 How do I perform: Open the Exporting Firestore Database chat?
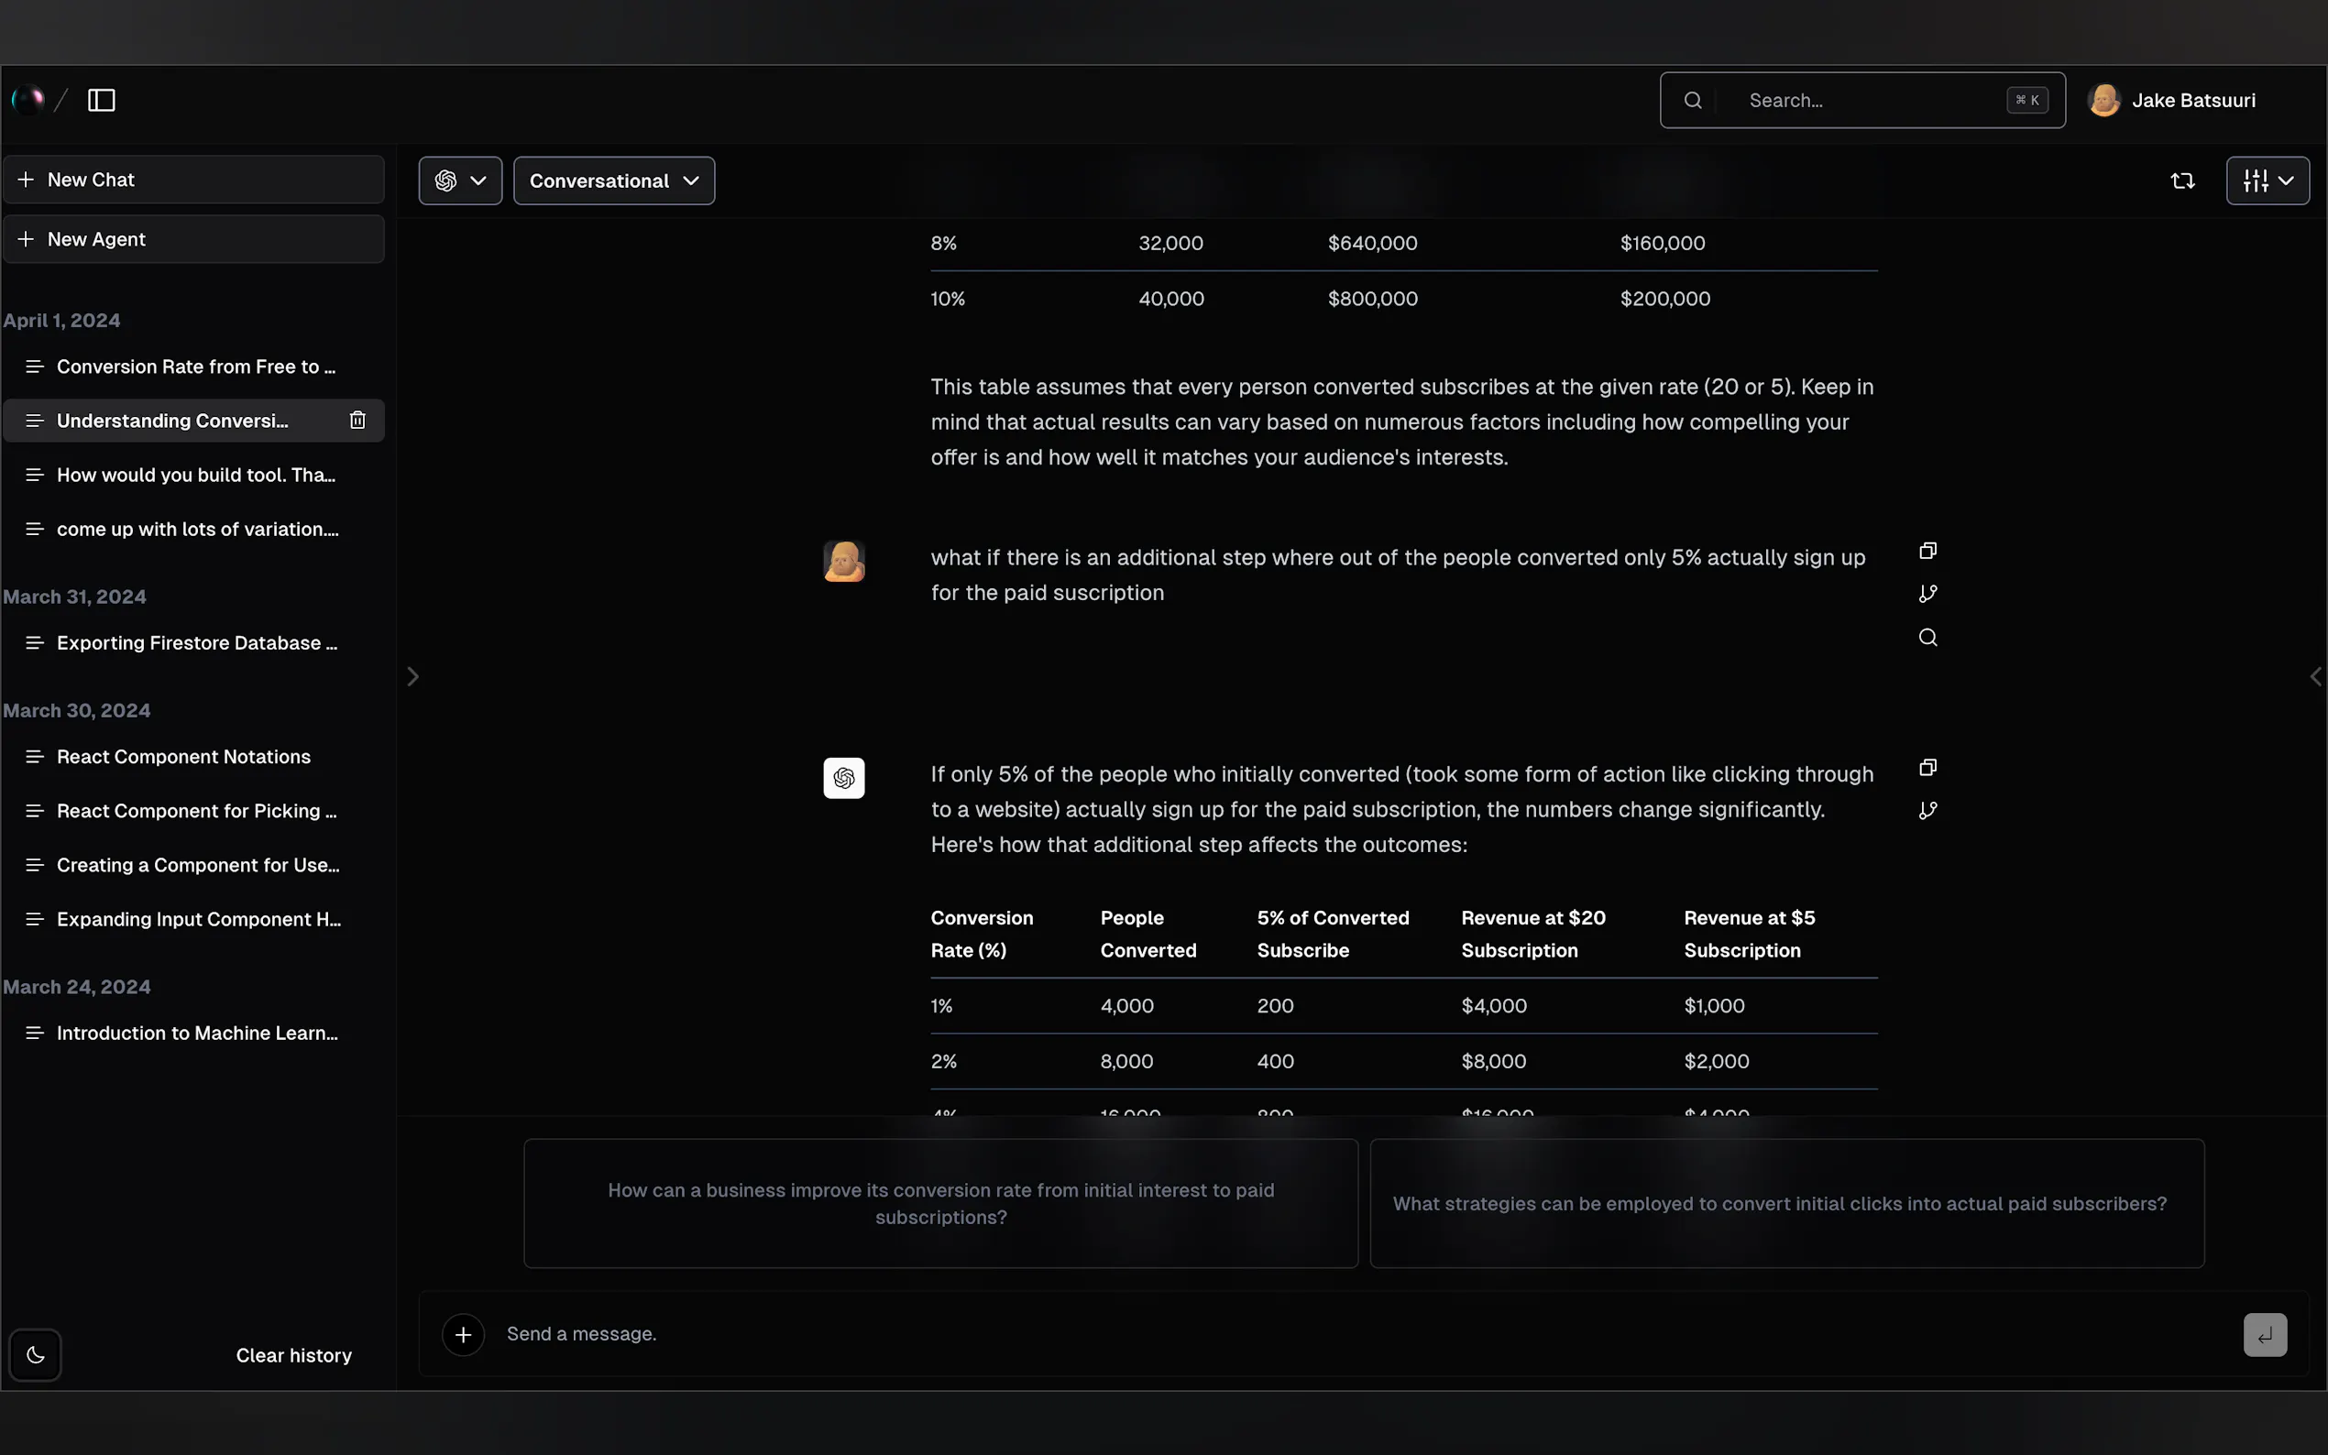196,643
